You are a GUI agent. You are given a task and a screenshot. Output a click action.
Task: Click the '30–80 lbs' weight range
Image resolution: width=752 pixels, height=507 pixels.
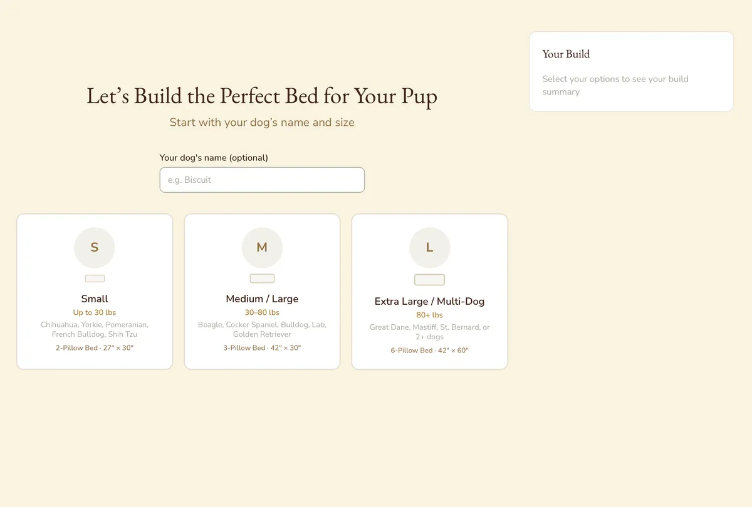pos(262,312)
